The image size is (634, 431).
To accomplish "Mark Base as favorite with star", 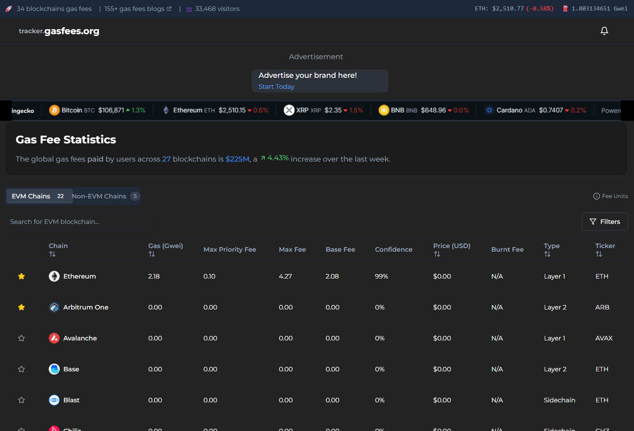I will [x=21, y=369].
